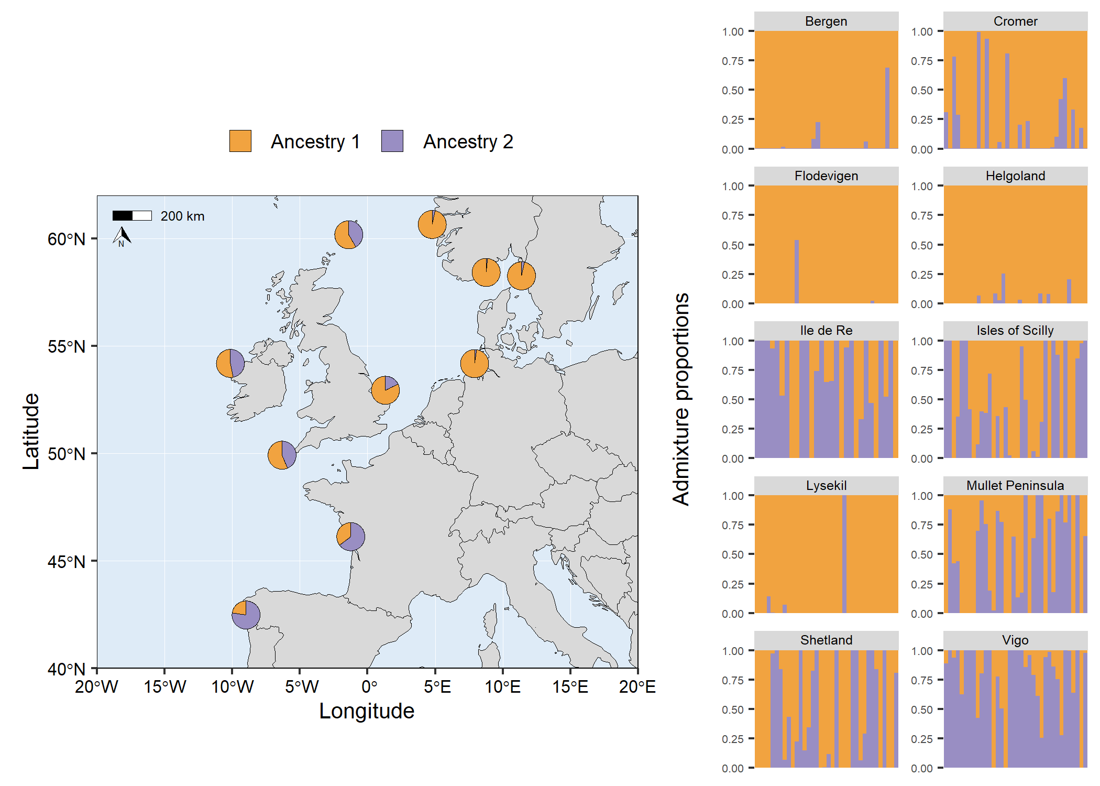Image resolution: width=1100 pixels, height=786 pixels.
Task: Click the Bergen pie chart on Norway coast
Action: (432, 224)
